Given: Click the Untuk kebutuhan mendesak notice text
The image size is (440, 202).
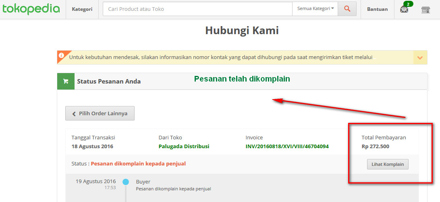Looking at the screenshot, I should click(x=220, y=57).
